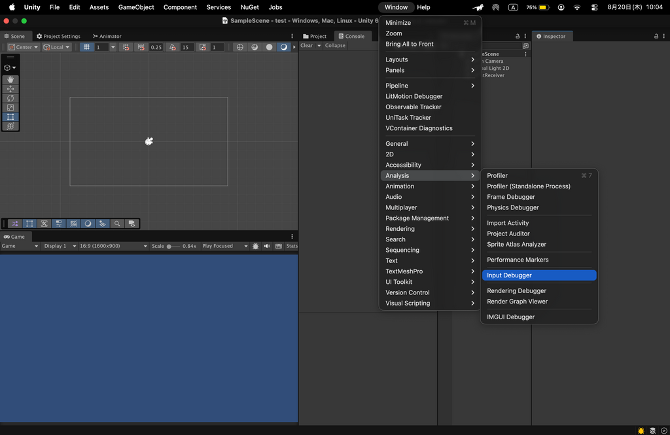Click the camera overlay icon in Scene
Viewport: 670px width, 435px height.
coord(132,224)
